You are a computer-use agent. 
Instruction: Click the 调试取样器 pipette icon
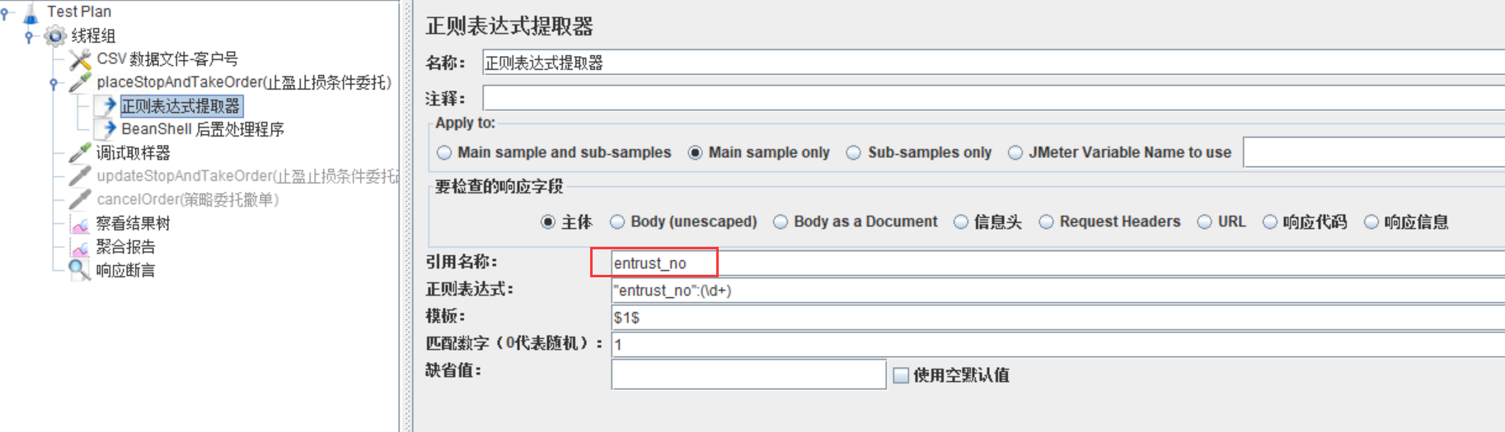coord(80,153)
